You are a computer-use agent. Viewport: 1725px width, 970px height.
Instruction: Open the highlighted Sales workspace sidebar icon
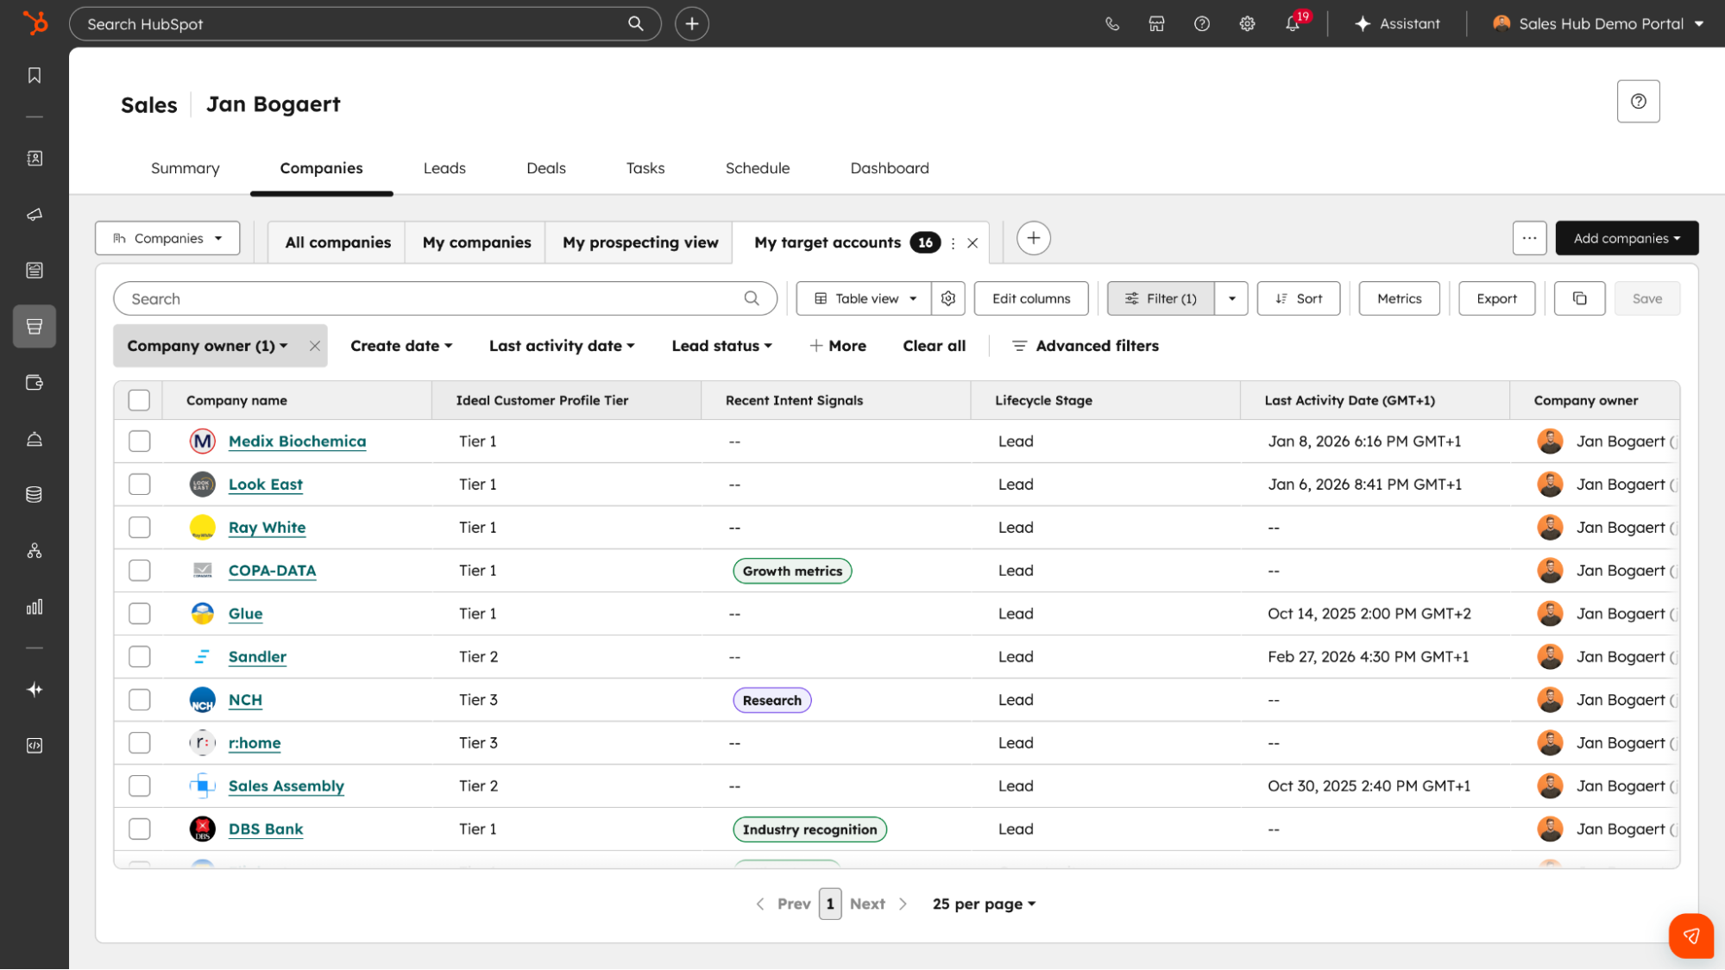coord(35,327)
